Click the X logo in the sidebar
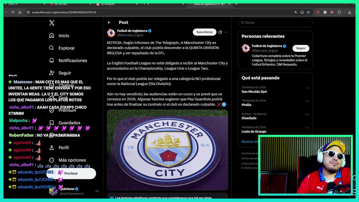Image resolution: width=359 pixels, height=202 pixels. click(x=52, y=23)
